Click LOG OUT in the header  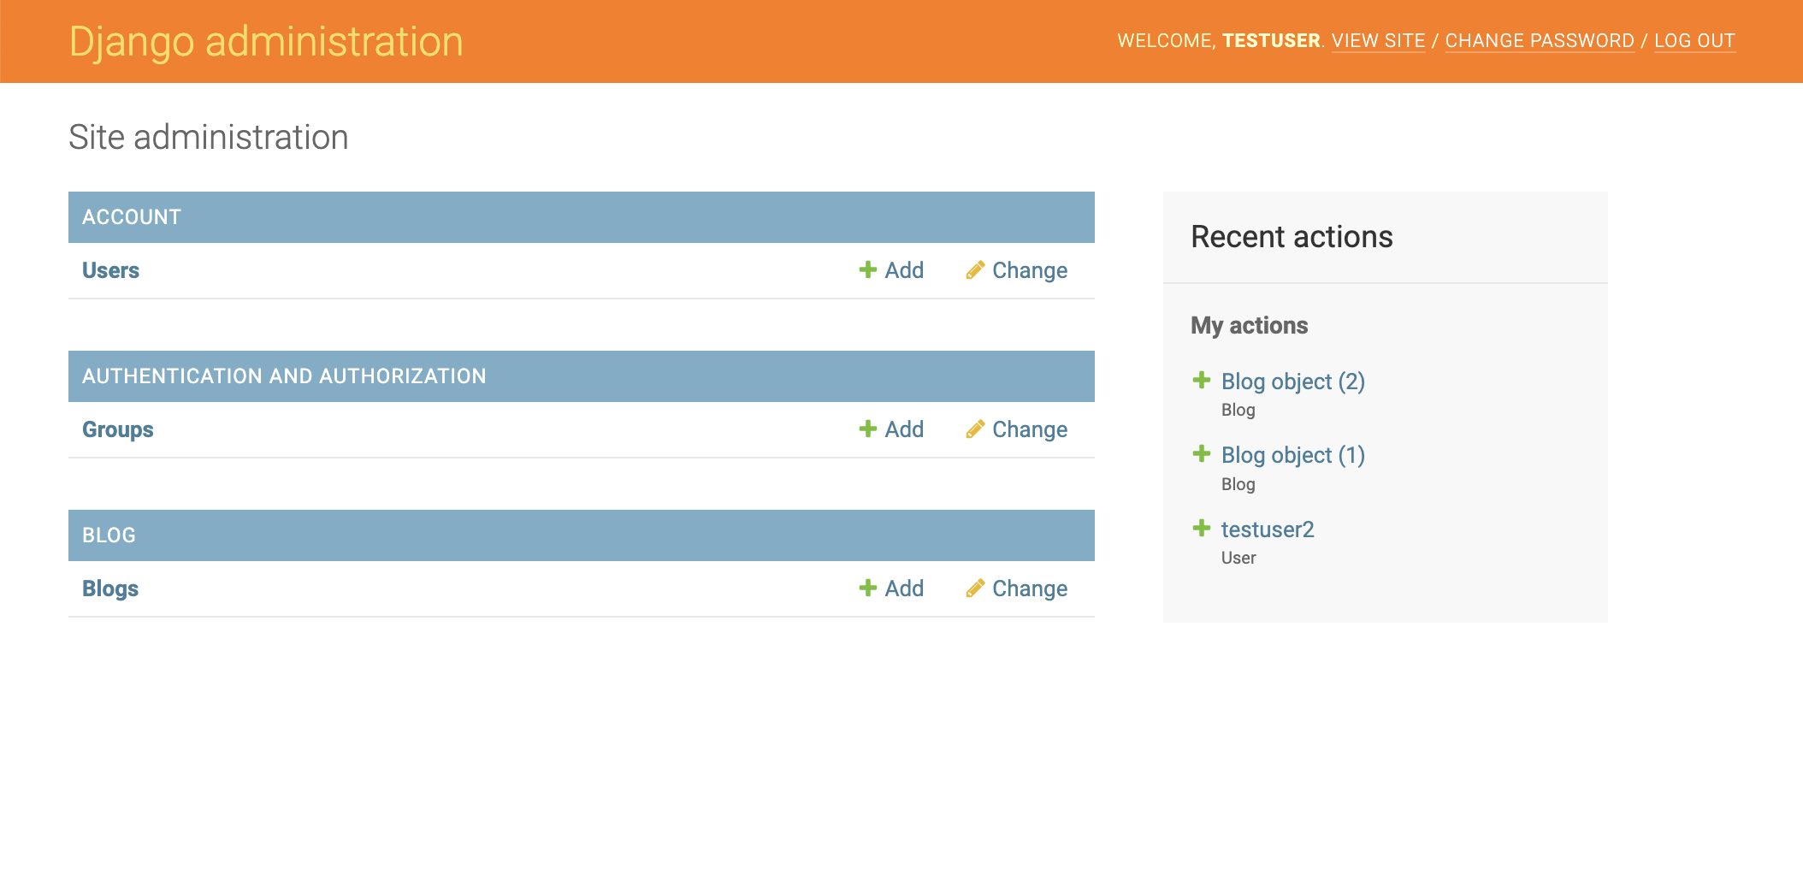pyautogui.click(x=1694, y=40)
